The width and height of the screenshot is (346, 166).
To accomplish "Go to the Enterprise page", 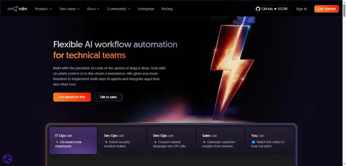I will coord(146,9).
